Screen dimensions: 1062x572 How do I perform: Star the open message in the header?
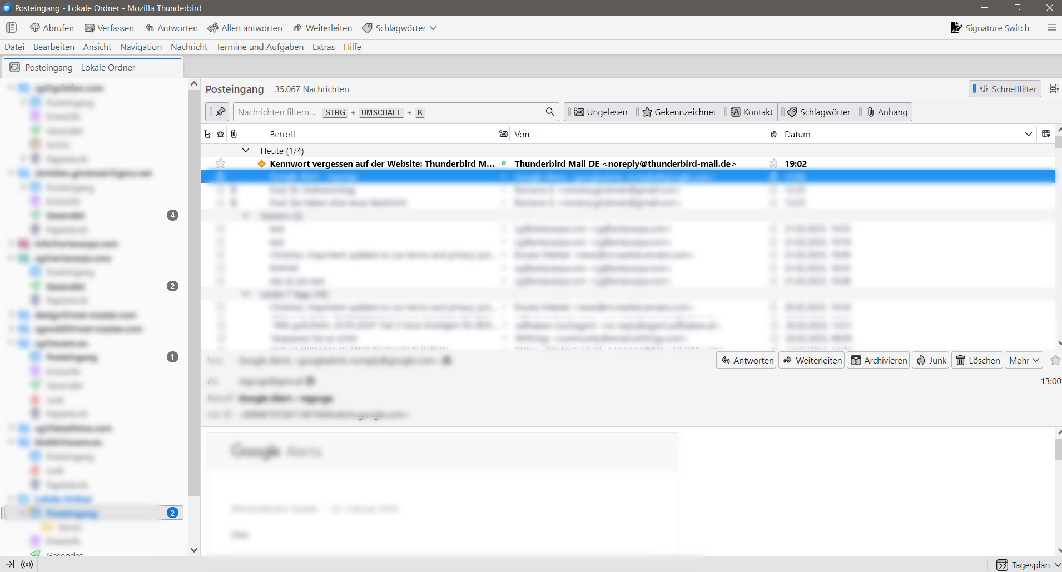[x=1055, y=360]
